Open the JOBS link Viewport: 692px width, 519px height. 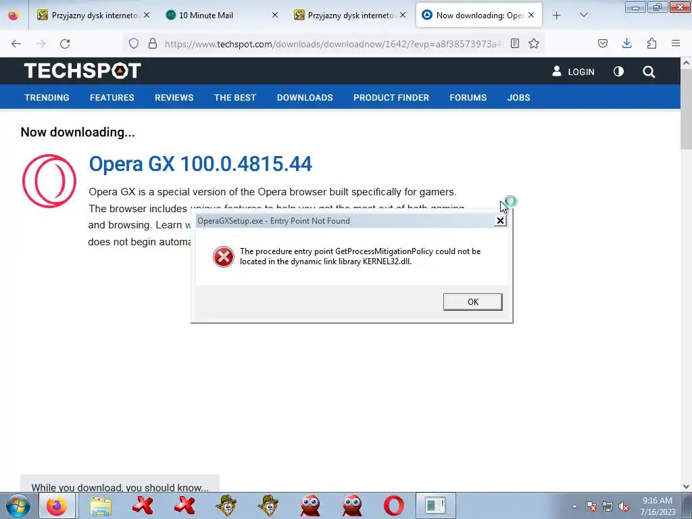518,97
